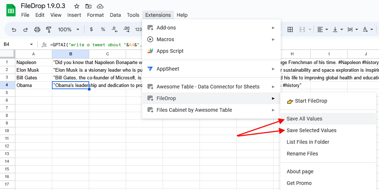The image size is (379, 190).
Task: Open the FileDrop About page
Action: [x=328, y=171]
